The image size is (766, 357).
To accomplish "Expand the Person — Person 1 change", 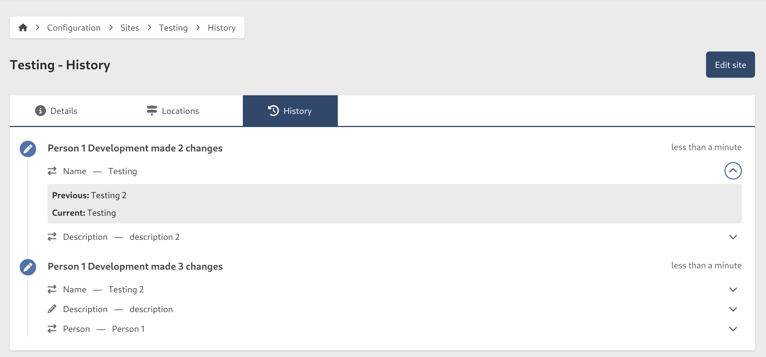I will point(733,329).
